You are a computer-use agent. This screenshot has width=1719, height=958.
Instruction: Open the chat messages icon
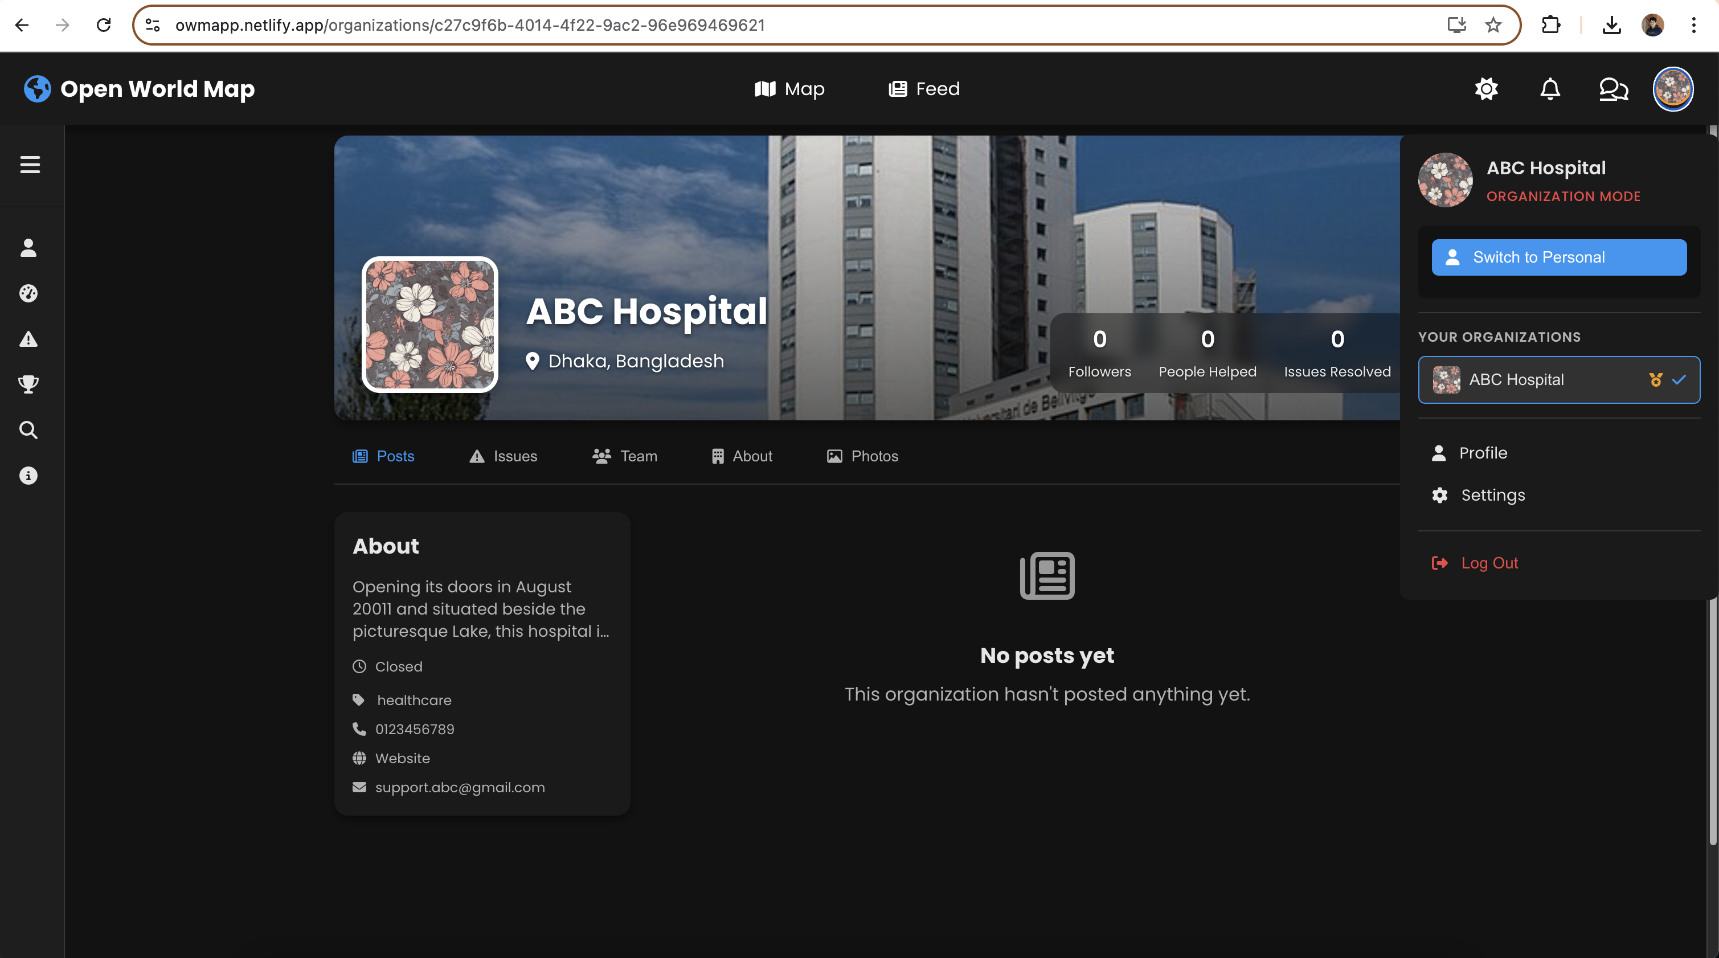(1614, 89)
